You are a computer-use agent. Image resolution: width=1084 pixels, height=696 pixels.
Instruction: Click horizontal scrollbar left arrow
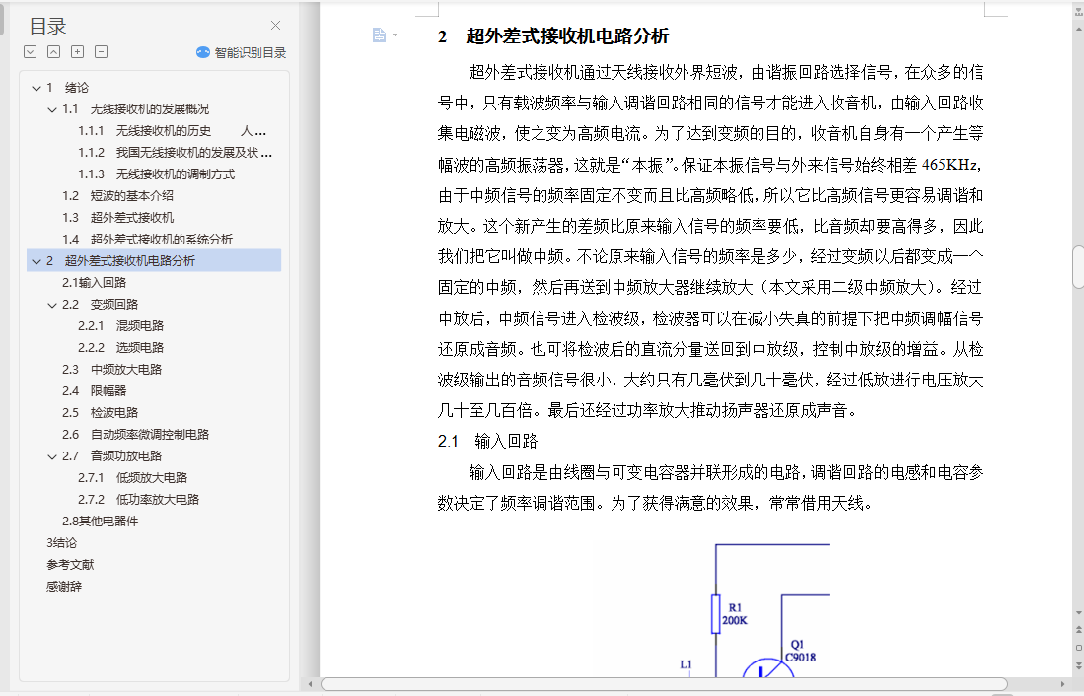tap(311, 684)
